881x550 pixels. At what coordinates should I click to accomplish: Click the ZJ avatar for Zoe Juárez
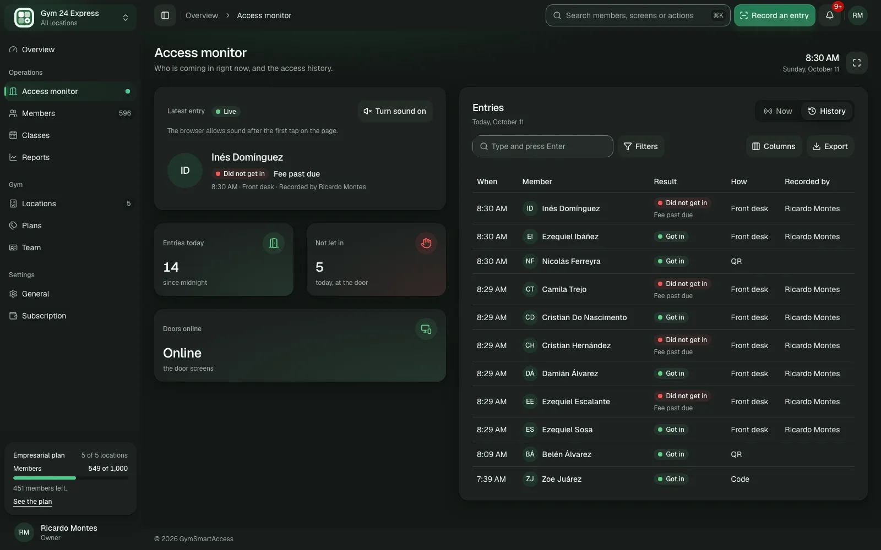coord(530,479)
